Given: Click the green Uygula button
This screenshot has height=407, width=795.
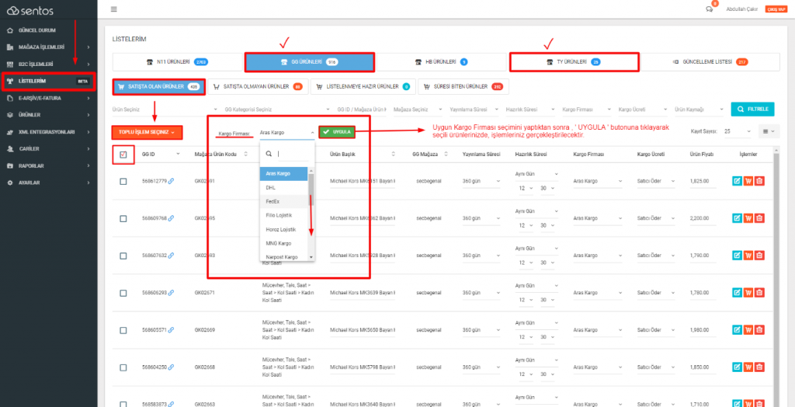Looking at the screenshot, I should [337, 132].
